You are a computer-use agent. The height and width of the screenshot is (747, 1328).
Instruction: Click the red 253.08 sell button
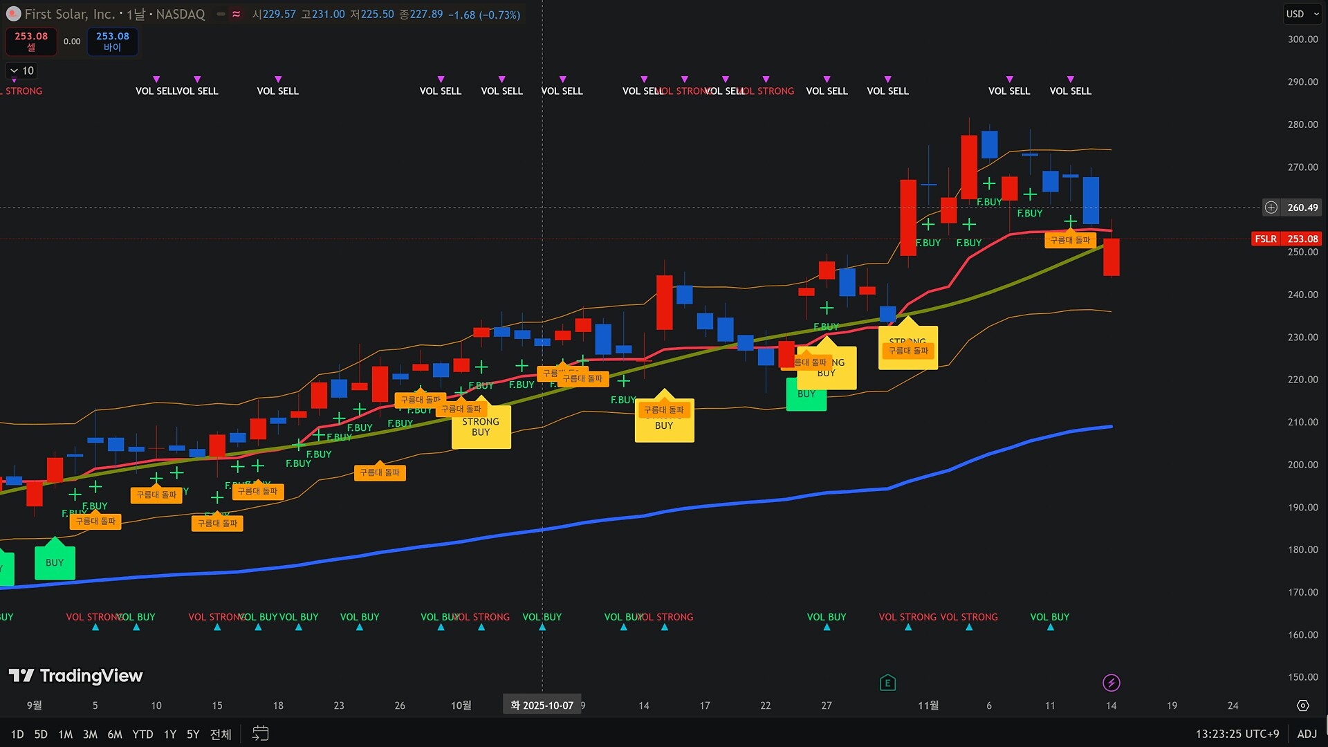31,41
